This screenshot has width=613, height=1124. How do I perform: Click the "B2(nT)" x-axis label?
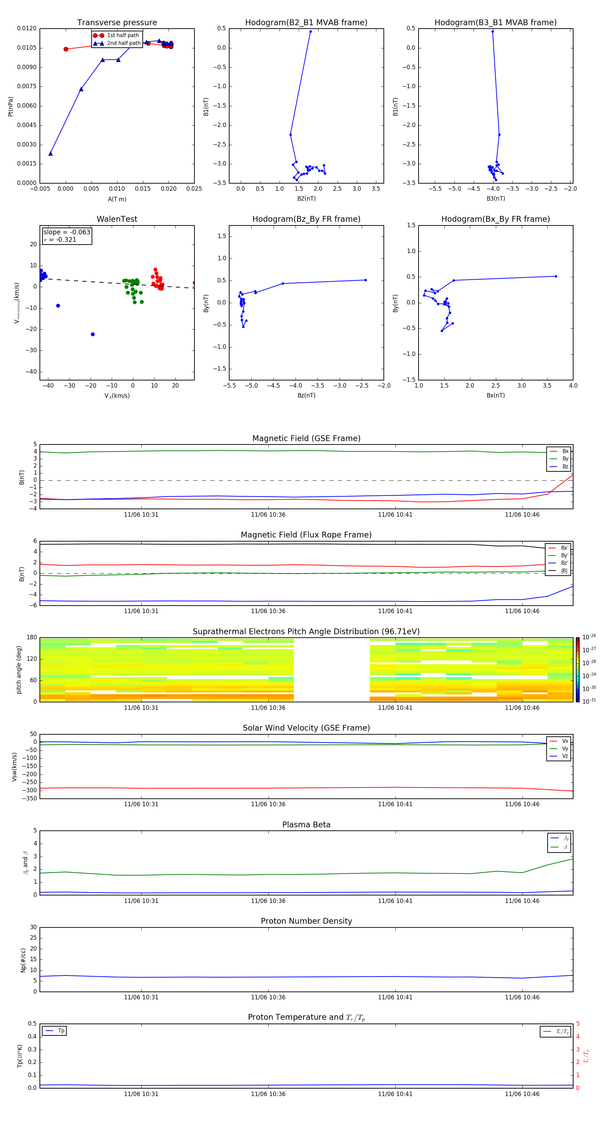click(x=306, y=199)
